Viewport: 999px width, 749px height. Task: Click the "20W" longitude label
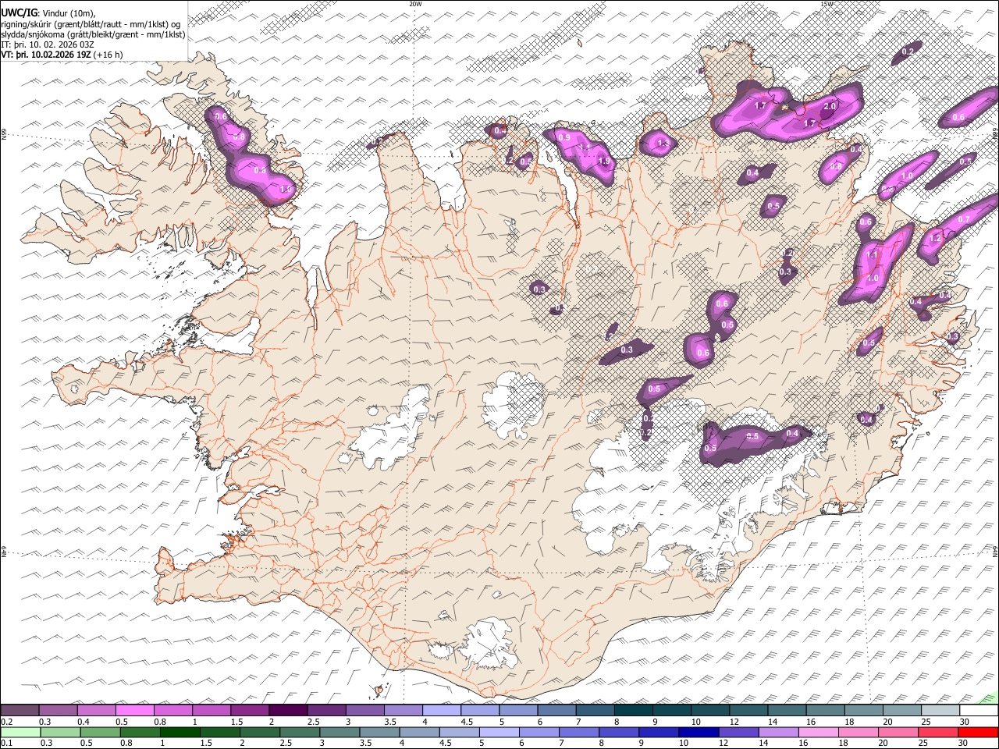[x=415, y=4]
